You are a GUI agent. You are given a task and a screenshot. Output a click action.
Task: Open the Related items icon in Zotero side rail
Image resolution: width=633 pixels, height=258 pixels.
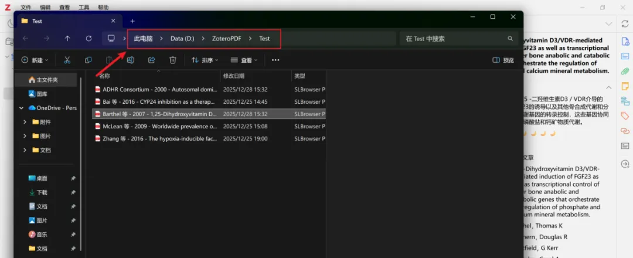click(625, 131)
